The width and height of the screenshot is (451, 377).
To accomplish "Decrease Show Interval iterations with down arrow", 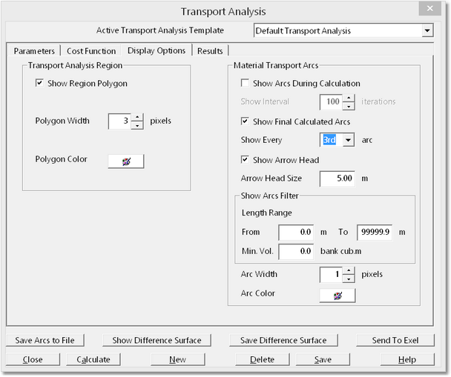I will coord(349,106).
